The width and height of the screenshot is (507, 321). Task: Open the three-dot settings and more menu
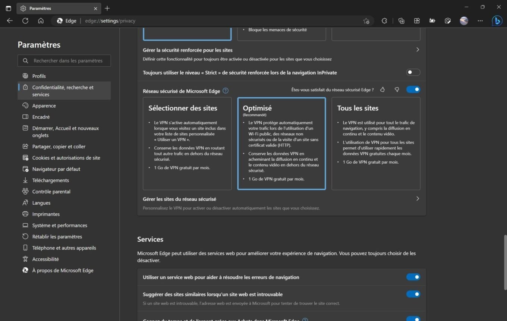tap(480, 21)
